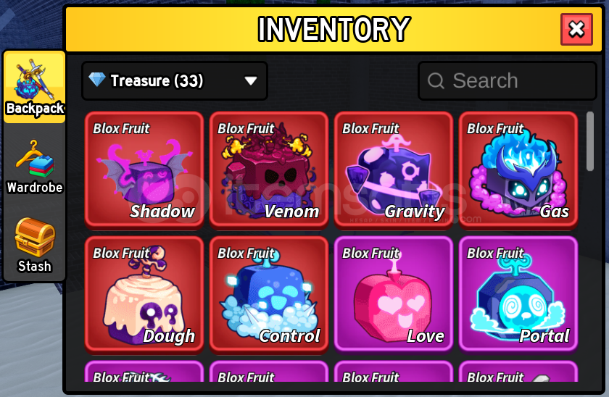Select the partially visible last bottom-row fruit

tap(518, 372)
